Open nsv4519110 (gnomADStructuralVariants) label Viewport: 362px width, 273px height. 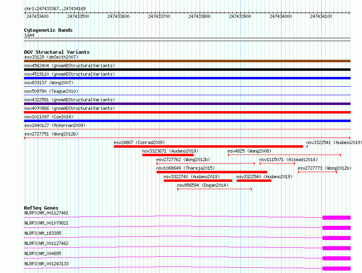click(70, 74)
